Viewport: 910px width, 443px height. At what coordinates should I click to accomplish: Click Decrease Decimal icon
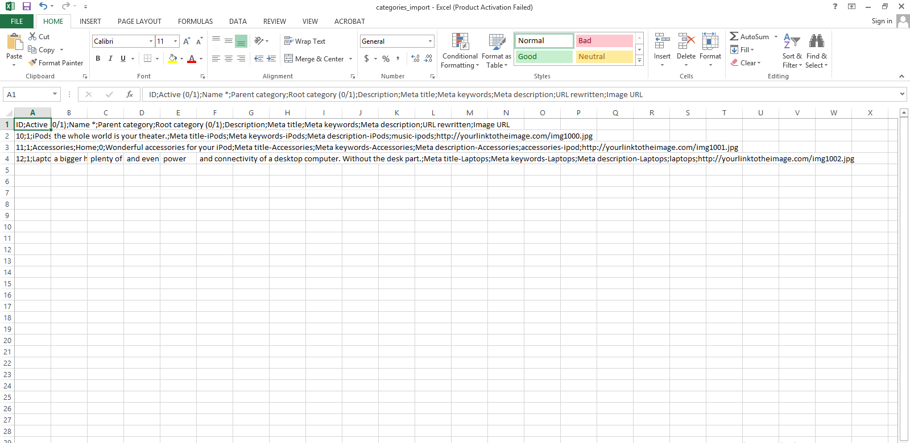[x=428, y=58]
